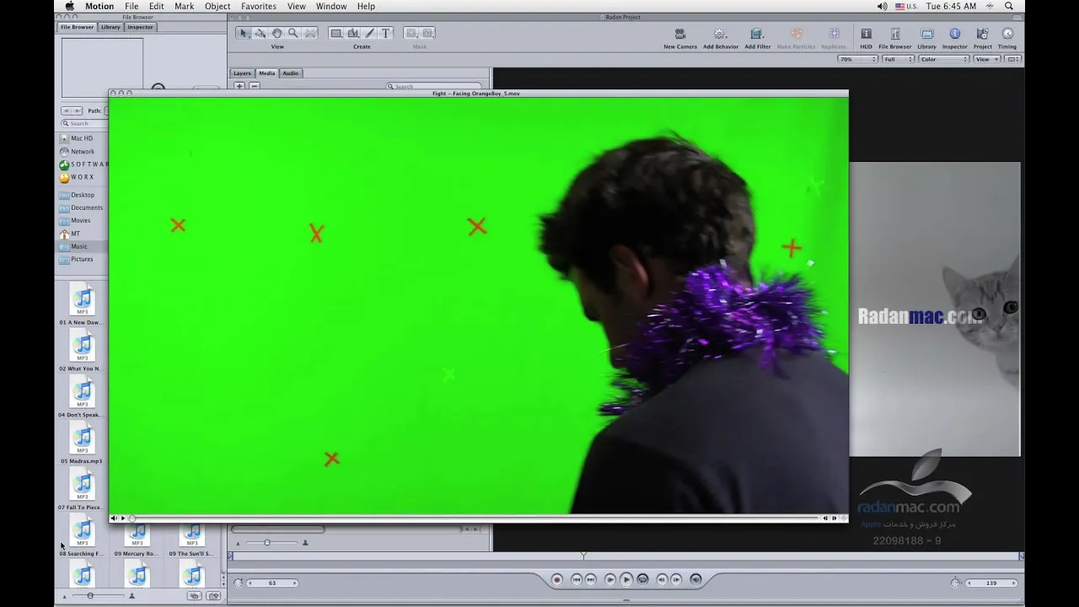Open Spotlight search in menu bar
1079x607 pixels.
(x=1009, y=6)
